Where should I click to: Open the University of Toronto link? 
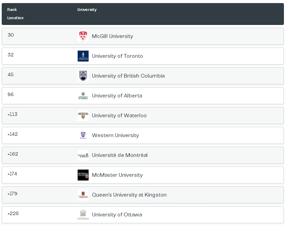117,56
